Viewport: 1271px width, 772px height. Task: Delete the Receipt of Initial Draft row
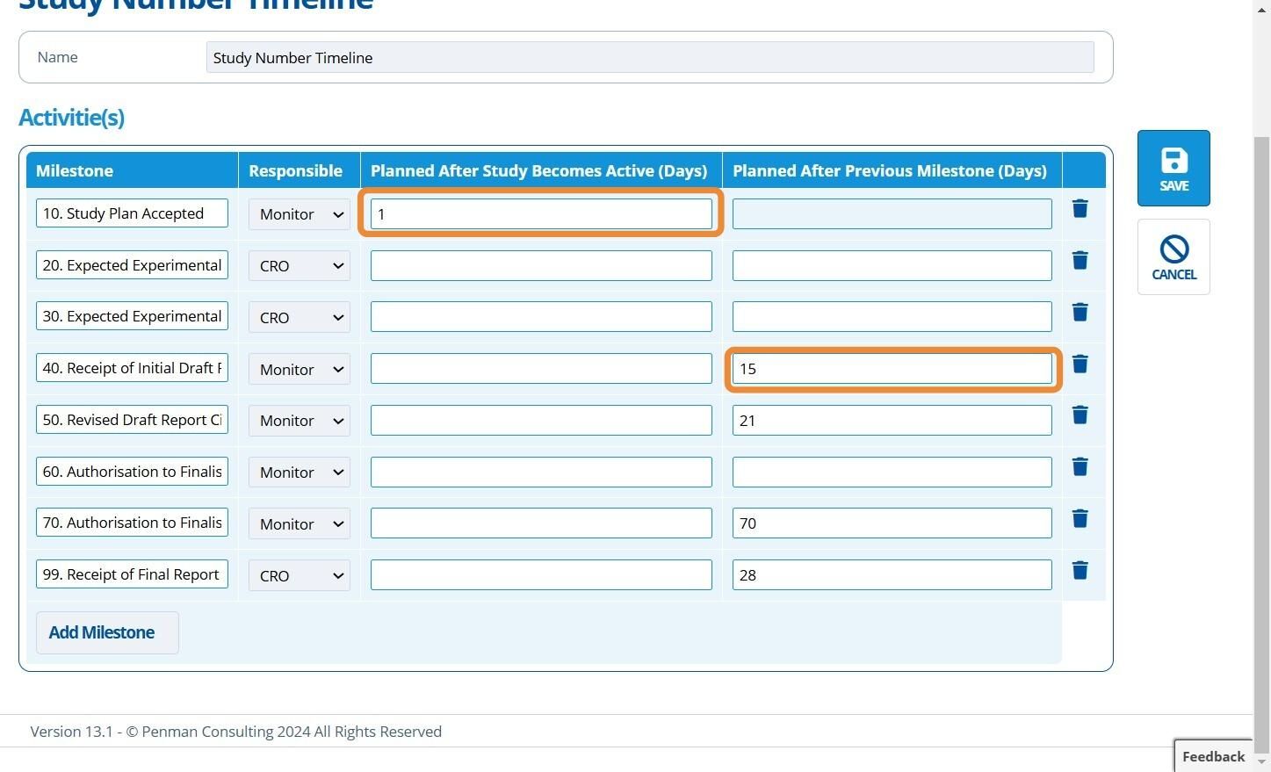[1080, 364]
